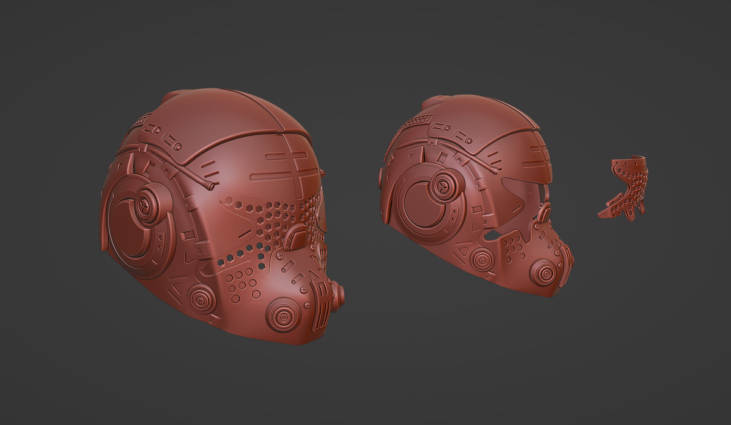The image size is (731, 425).
Task: Click the round jaw bolt on middle helmet
Action: [x=481, y=260]
